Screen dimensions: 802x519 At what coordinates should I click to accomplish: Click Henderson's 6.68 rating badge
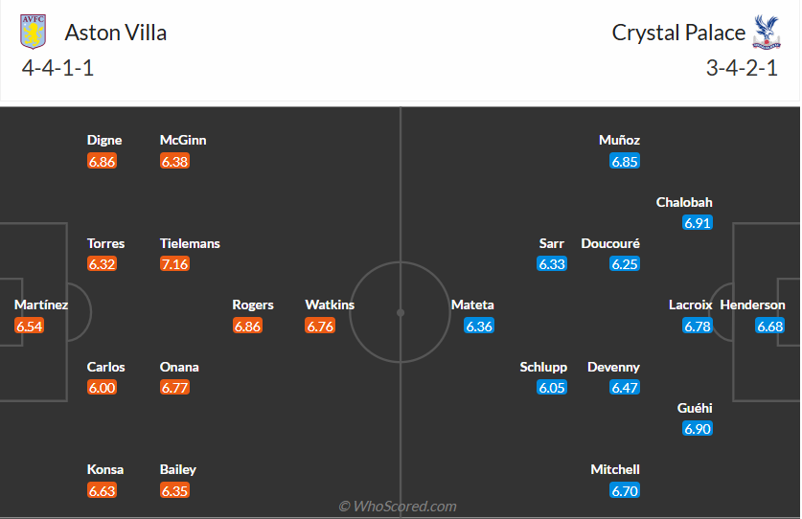pyautogui.click(x=770, y=327)
